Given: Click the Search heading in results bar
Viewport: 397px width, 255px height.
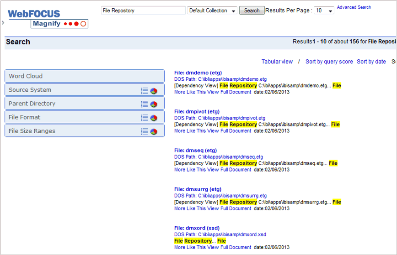Looking at the screenshot, I should tap(18, 42).
